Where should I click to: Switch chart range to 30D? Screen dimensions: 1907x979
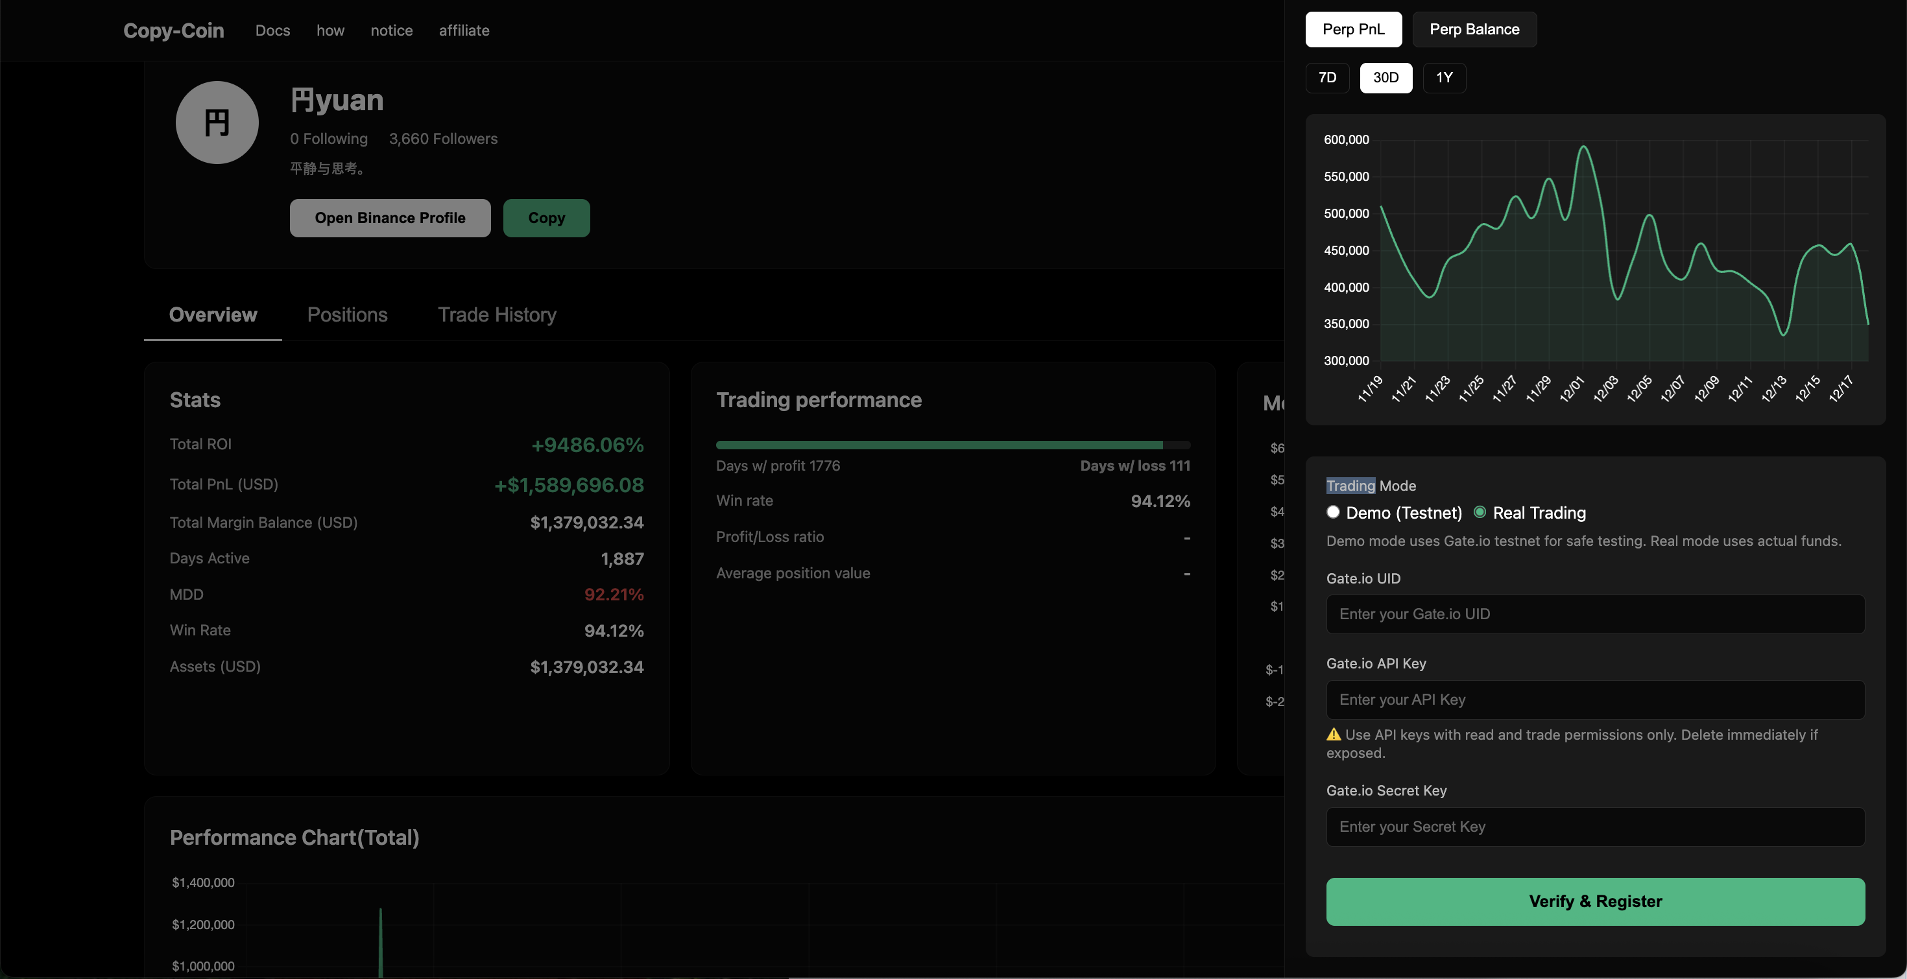1385,78
